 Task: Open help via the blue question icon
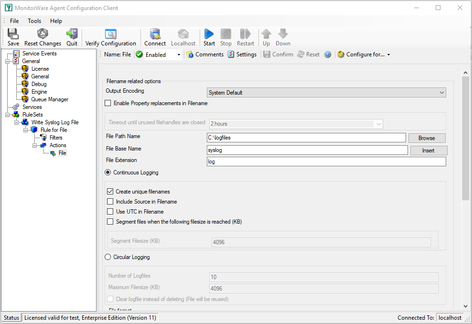(x=328, y=54)
